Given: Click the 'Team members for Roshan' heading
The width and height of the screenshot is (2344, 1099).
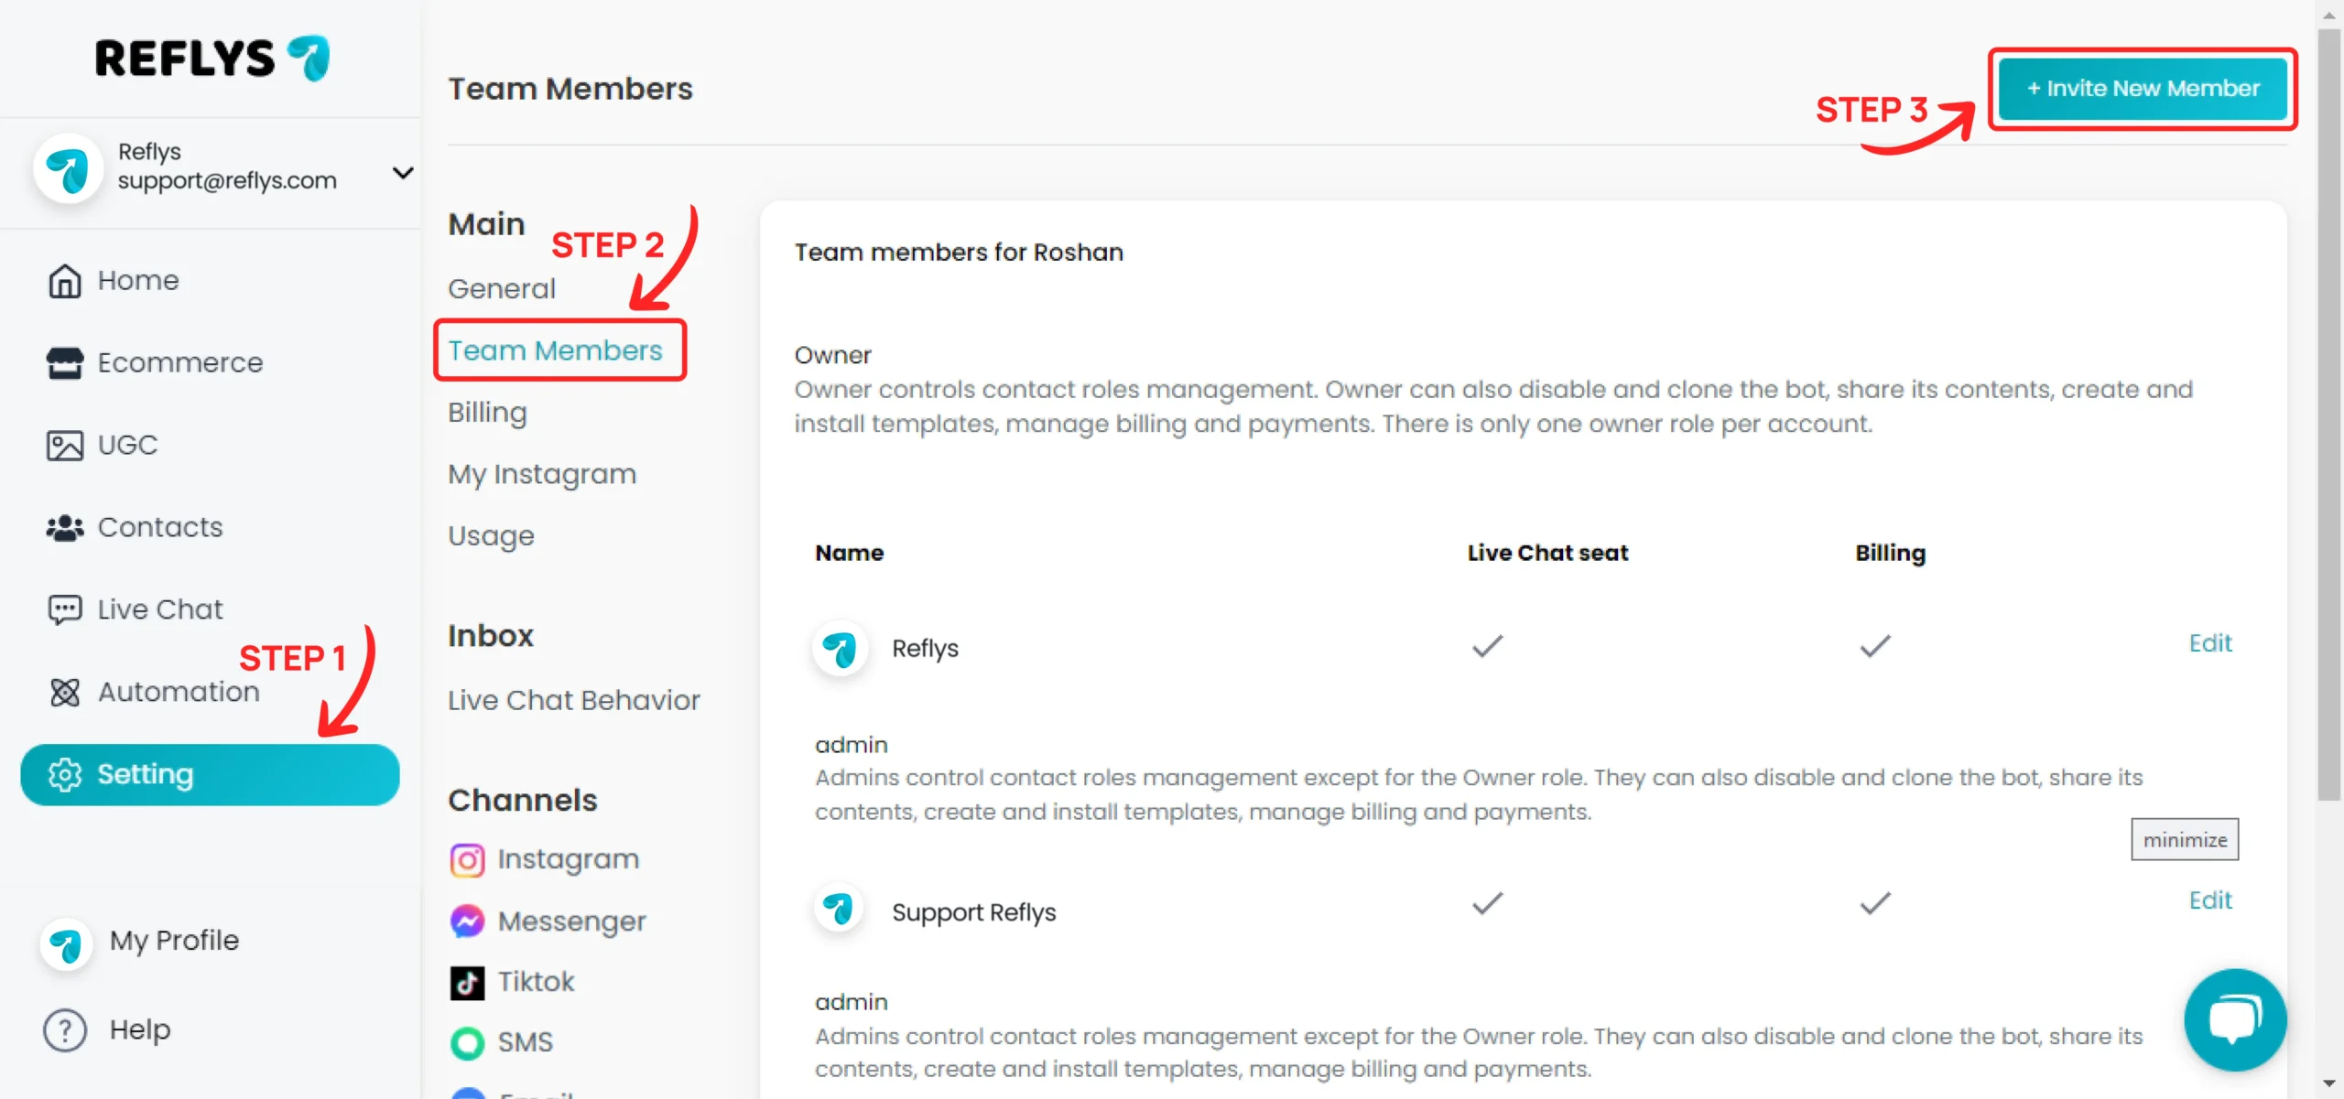Looking at the screenshot, I should [959, 253].
